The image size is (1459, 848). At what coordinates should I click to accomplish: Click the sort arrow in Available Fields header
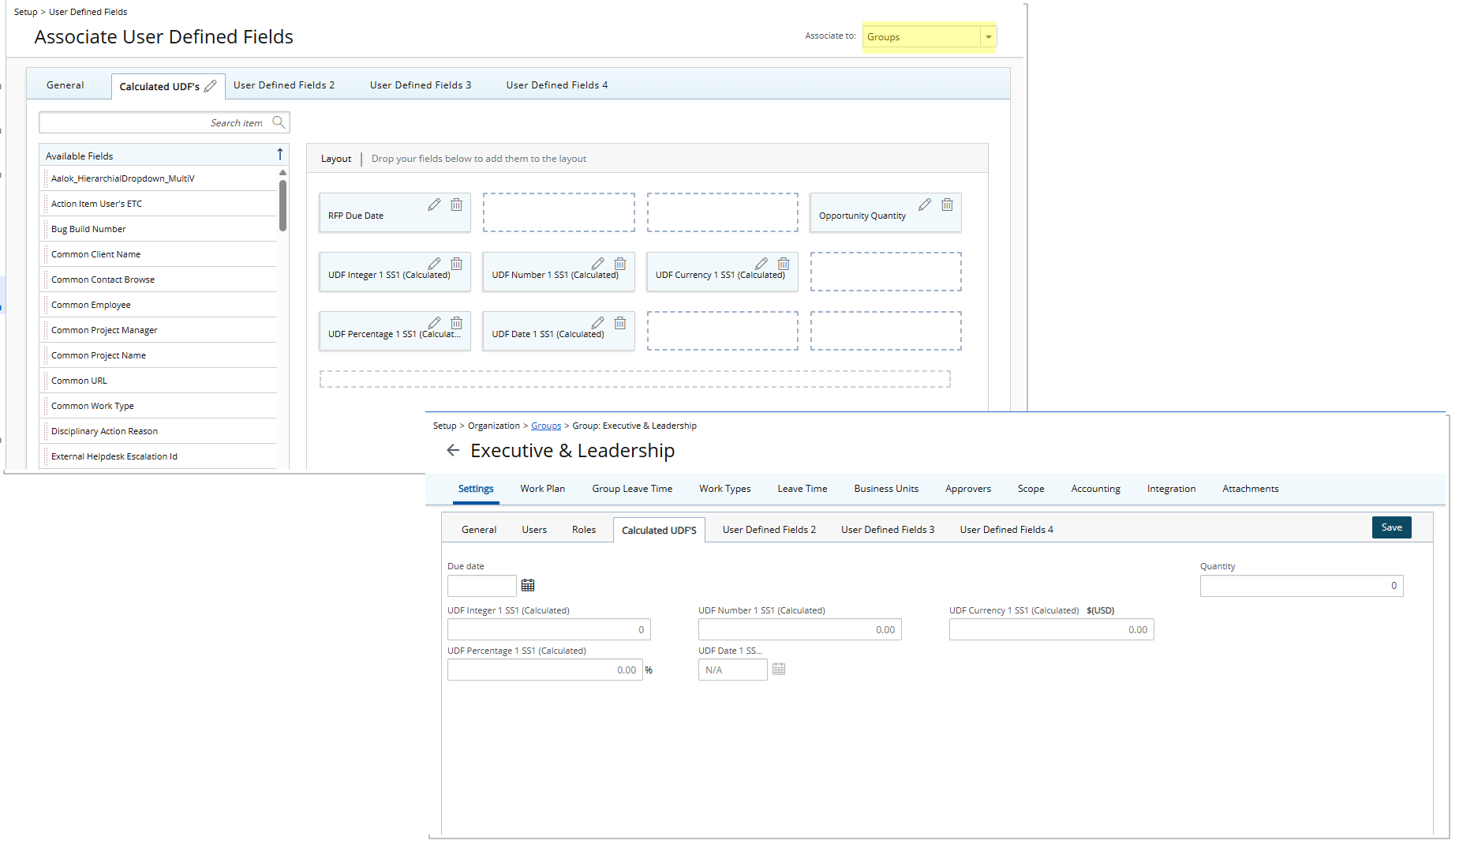point(280,155)
